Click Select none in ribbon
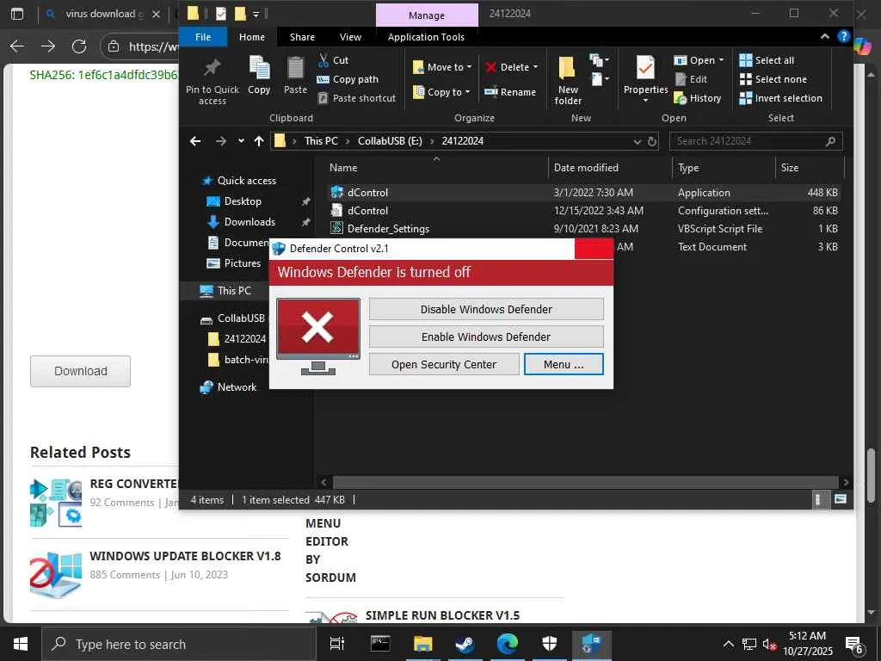The height and width of the screenshot is (661, 881). 773,79
